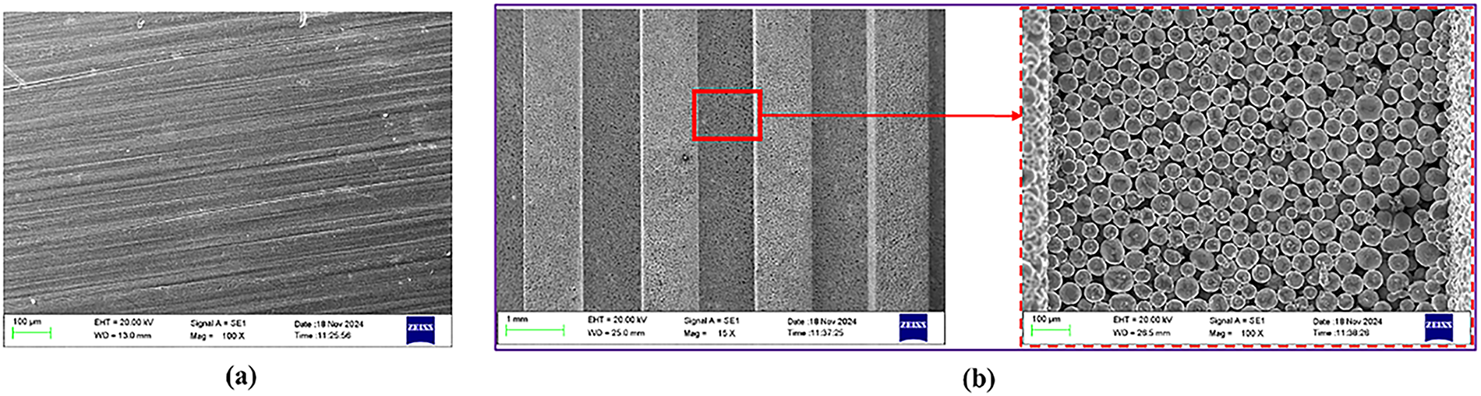Click the 'WD = 26.5 mm' reading
This screenshot has width=1481, height=396.
[1142, 333]
